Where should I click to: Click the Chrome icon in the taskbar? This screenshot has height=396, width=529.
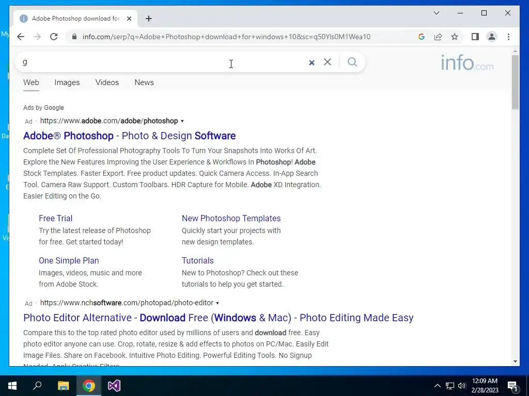click(89, 386)
